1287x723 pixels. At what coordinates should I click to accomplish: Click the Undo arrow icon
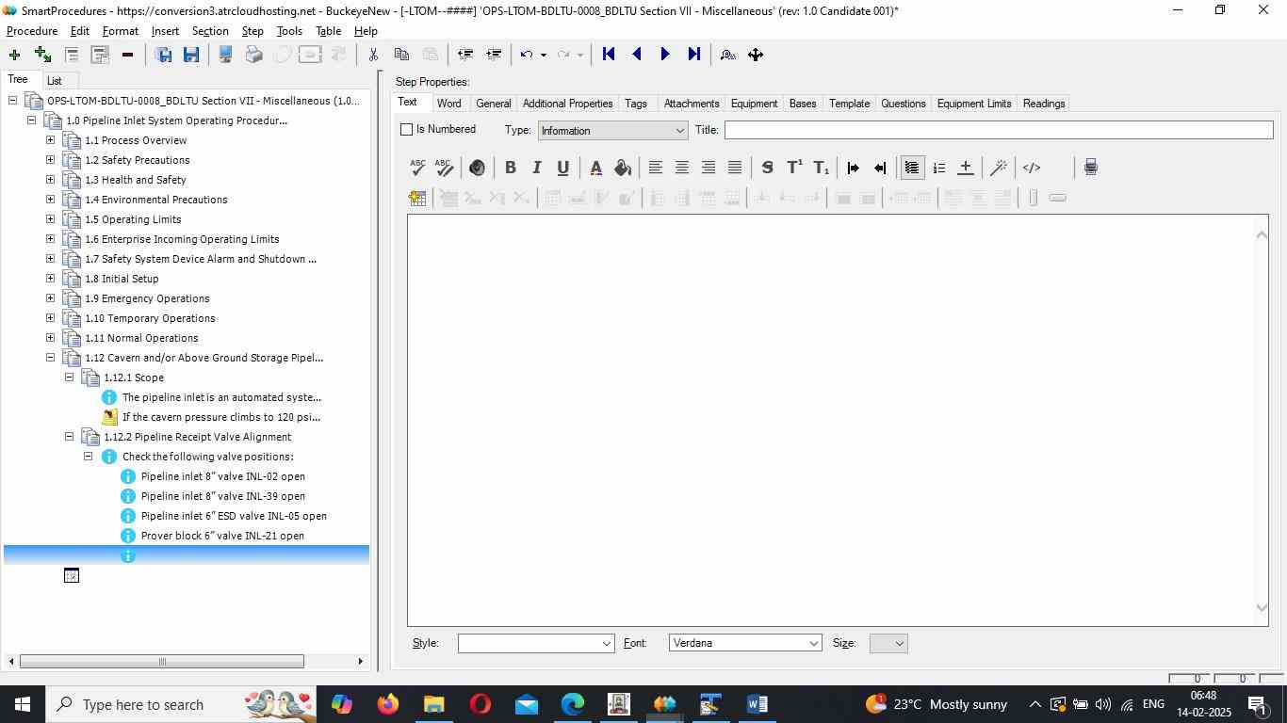point(527,55)
